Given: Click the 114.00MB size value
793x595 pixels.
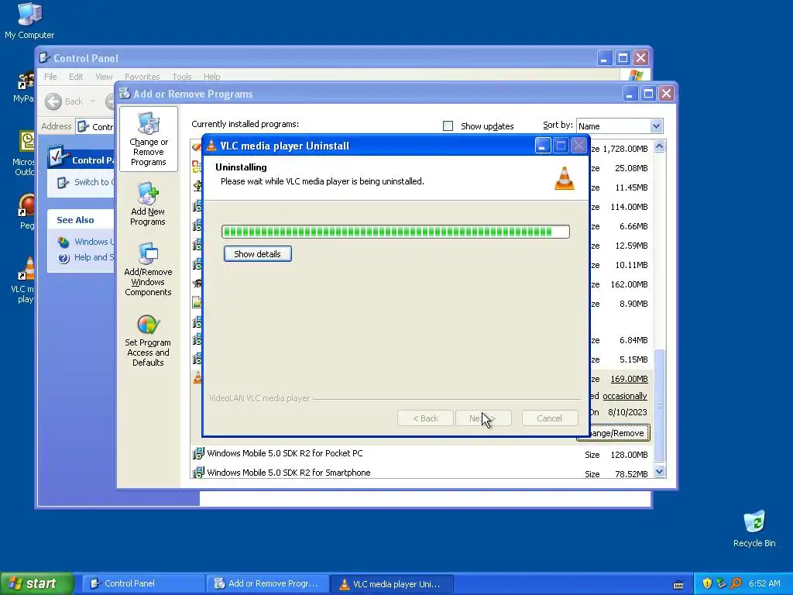Looking at the screenshot, I should (x=629, y=207).
